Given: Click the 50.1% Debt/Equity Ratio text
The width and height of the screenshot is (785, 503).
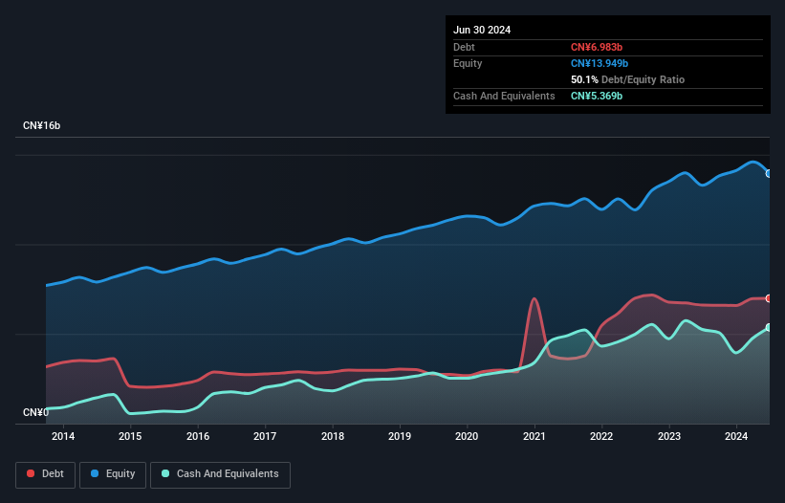Looking at the screenshot, I should (627, 79).
